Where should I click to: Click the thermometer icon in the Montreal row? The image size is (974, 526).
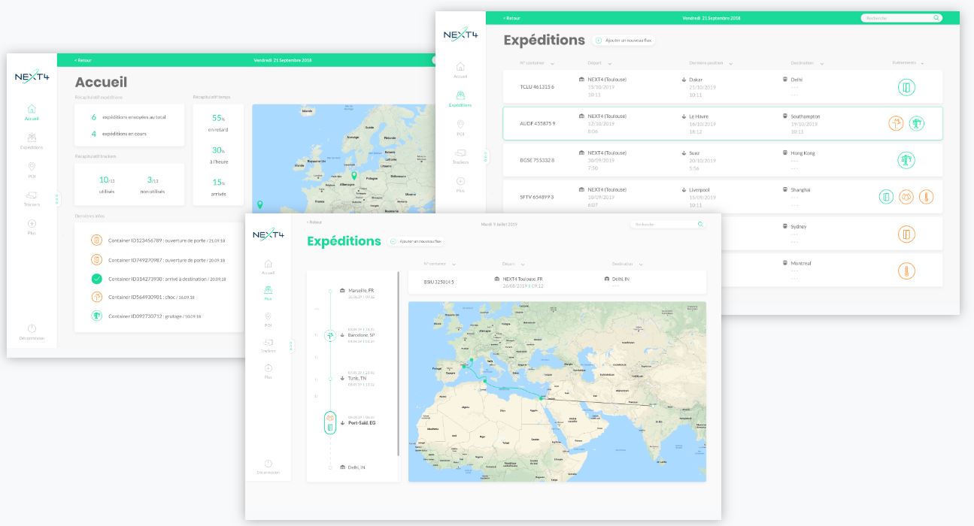point(906,271)
